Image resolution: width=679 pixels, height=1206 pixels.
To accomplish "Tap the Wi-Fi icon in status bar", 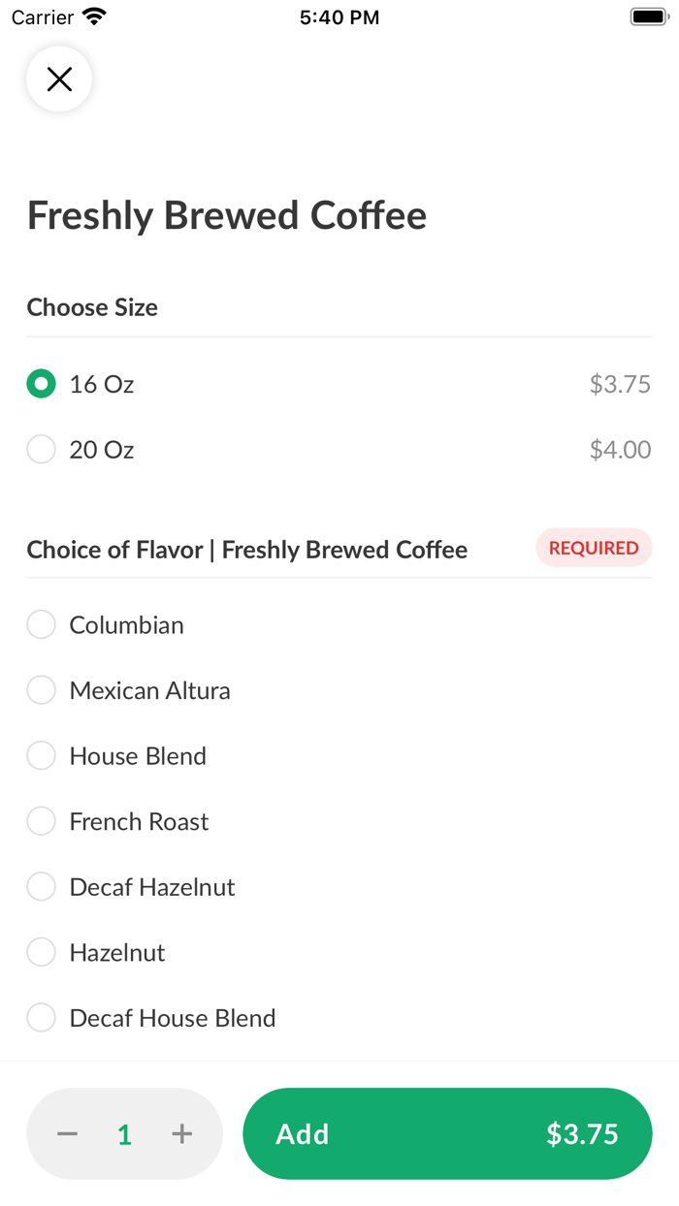I will click(x=94, y=17).
